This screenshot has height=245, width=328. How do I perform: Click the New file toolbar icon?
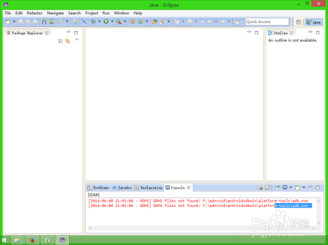tap(8, 22)
